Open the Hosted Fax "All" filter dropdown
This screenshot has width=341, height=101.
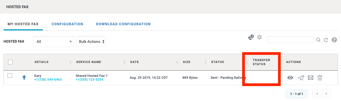point(53,42)
